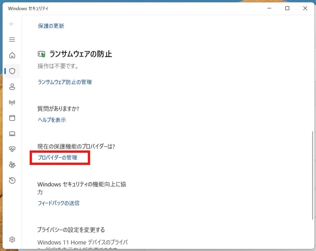Click the 保護の更新 link
This screenshot has height=251, width=316.
(51, 26)
